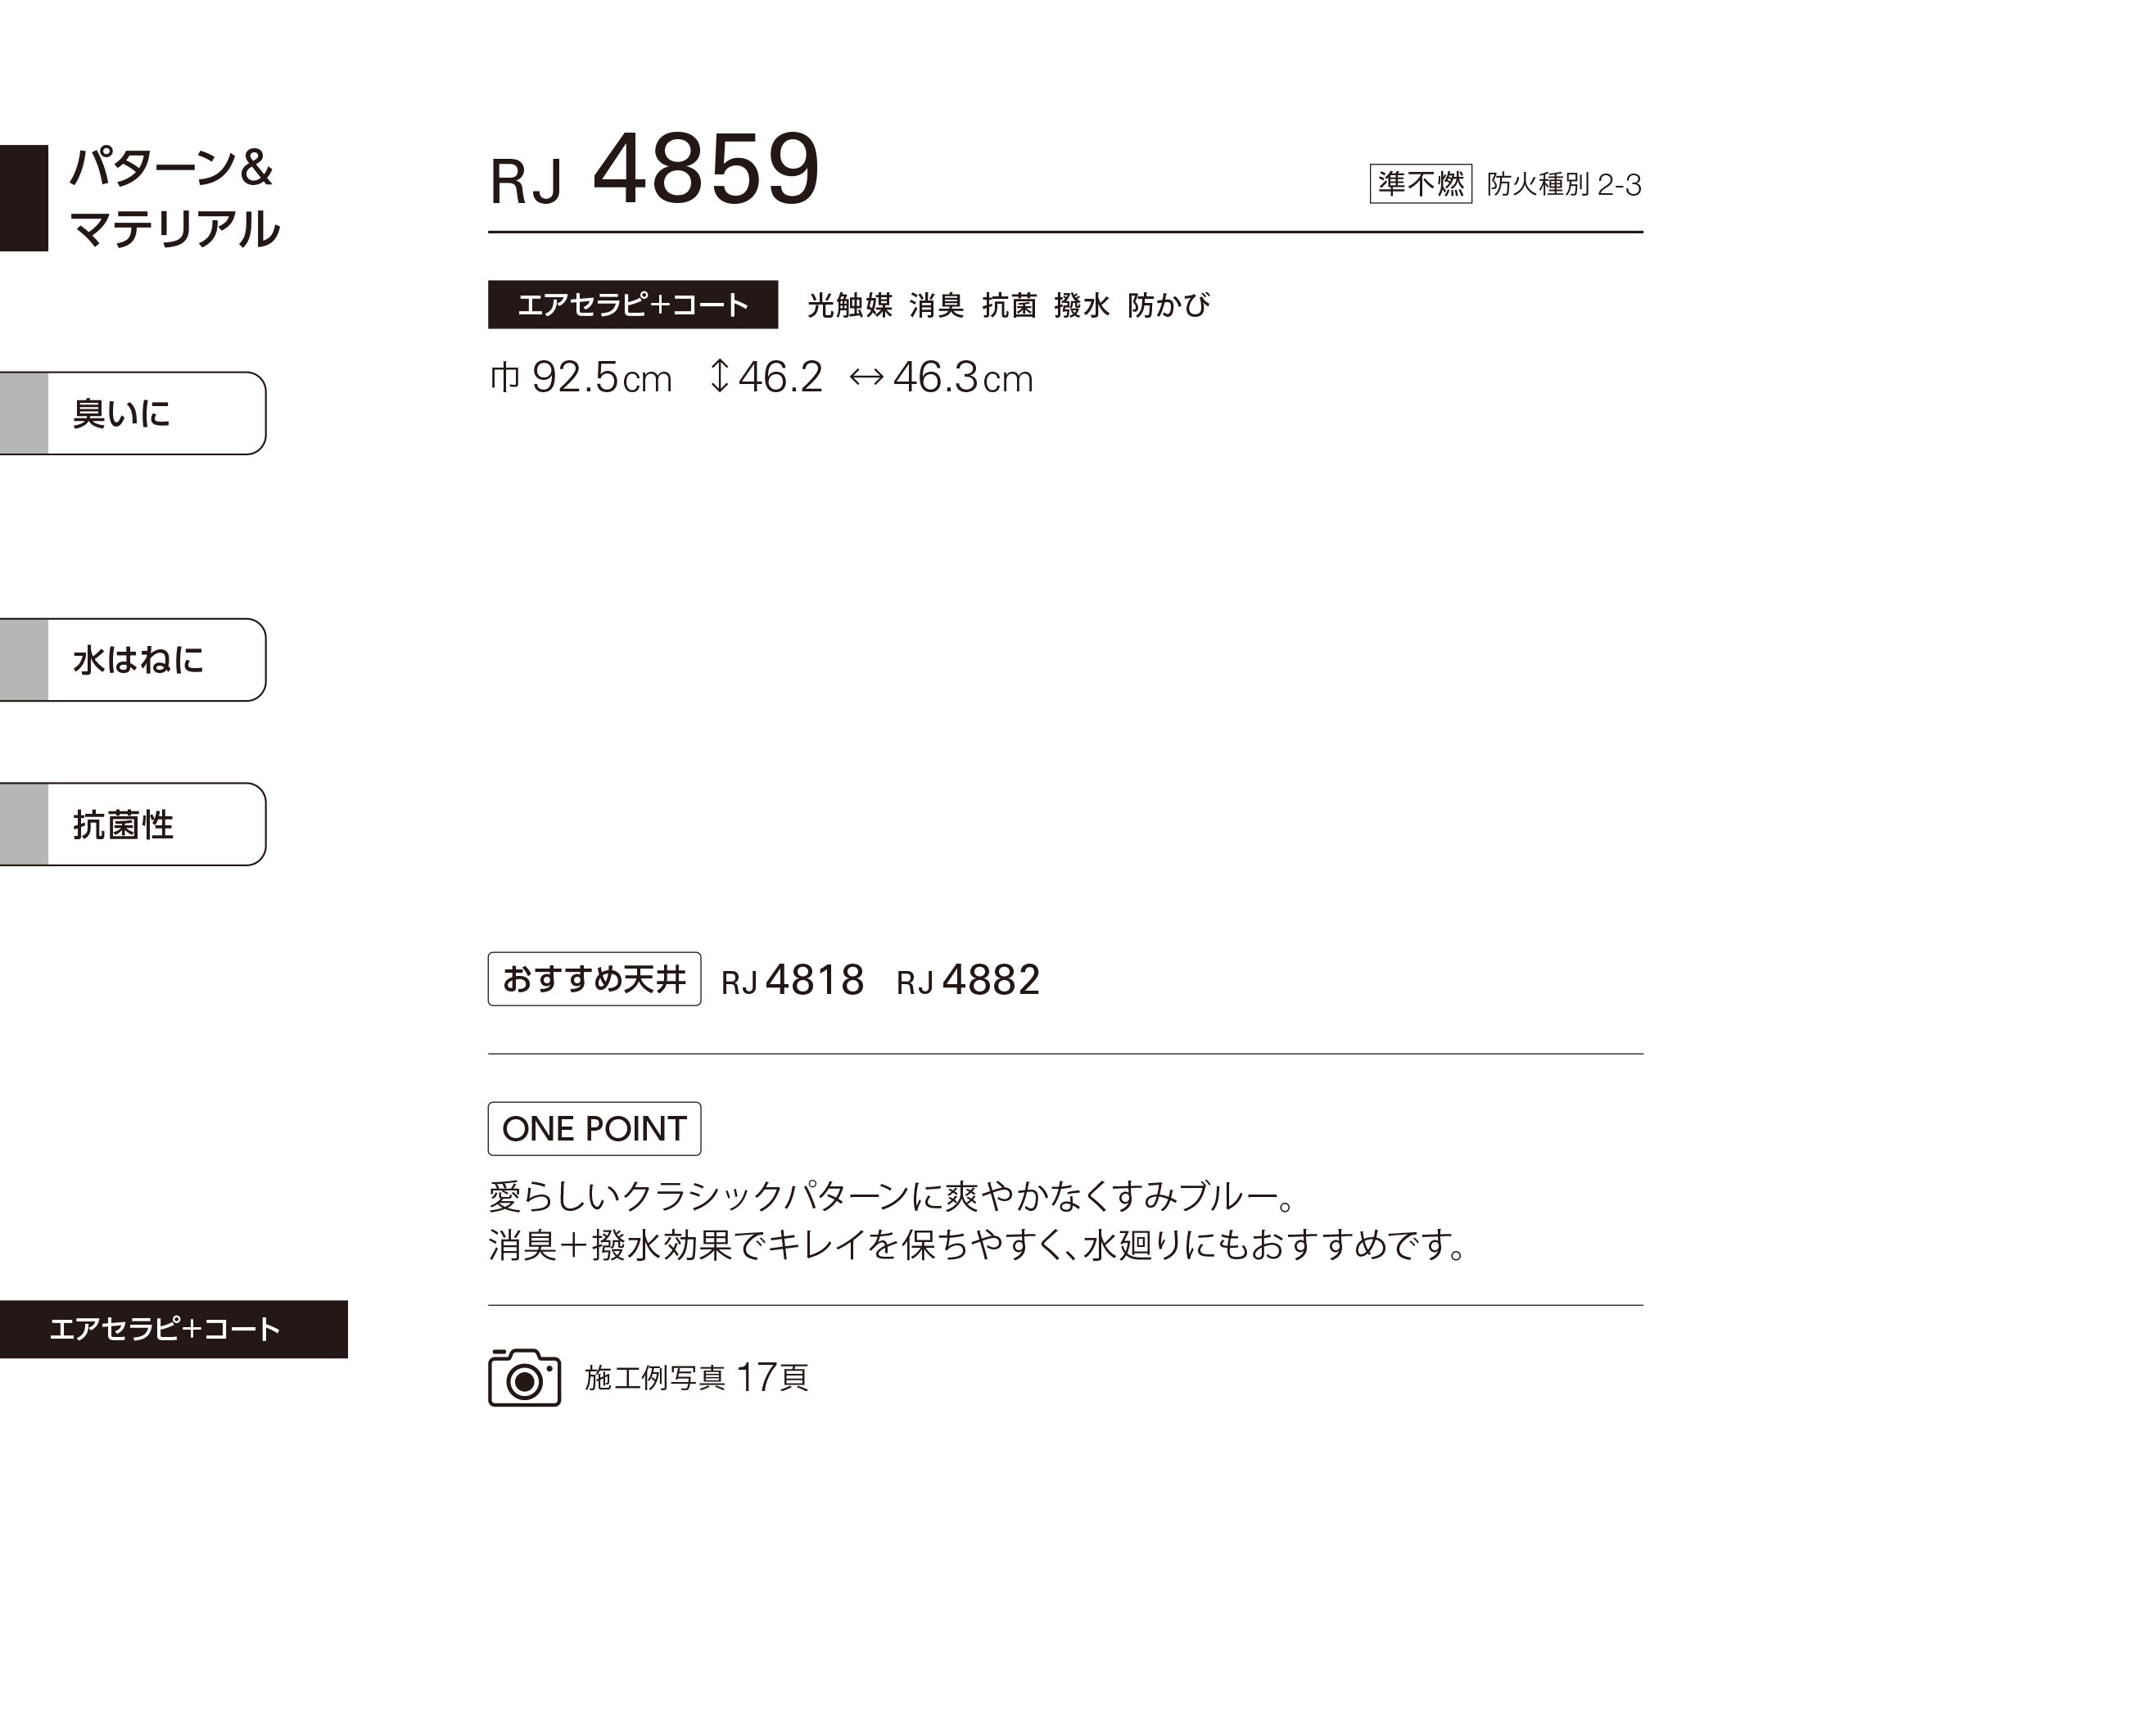The image size is (2156, 1721).
Task: Click the horizontal repeat arrow icon
Action: [x=866, y=377]
